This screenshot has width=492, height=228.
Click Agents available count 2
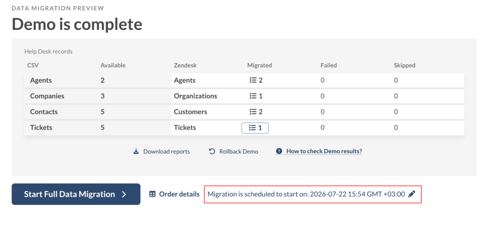pos(103,80)
